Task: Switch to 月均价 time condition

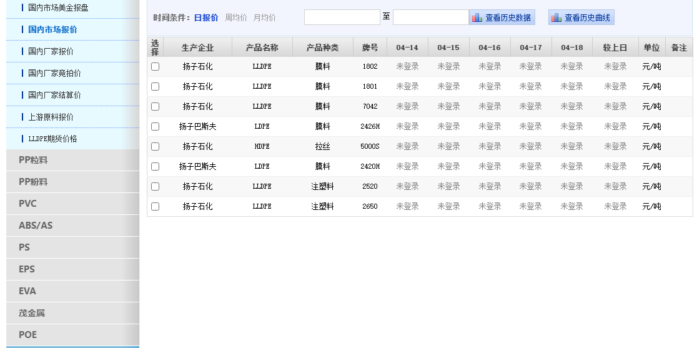Action: click(264, 17)
